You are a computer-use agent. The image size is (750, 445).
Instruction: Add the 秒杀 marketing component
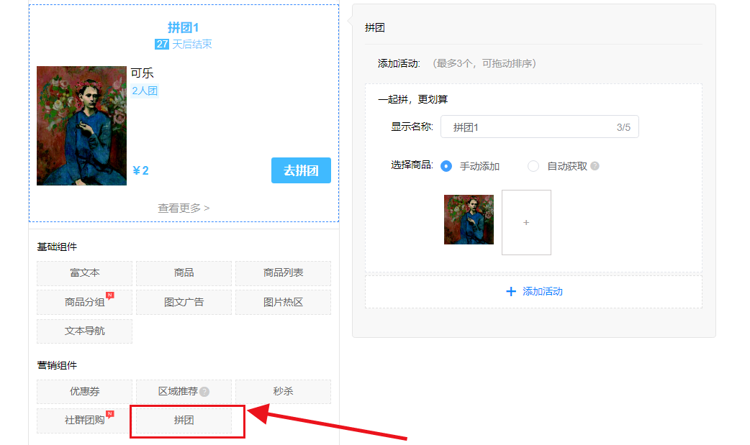click(283, 392)
